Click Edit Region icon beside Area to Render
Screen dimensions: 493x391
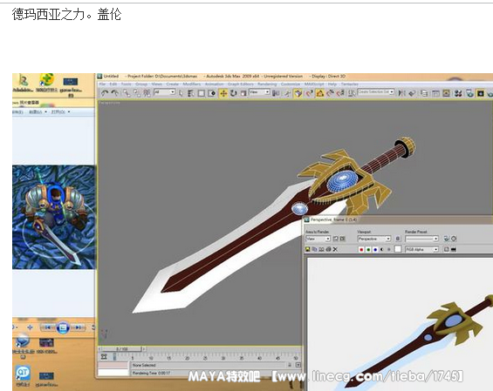coord(335,239)
